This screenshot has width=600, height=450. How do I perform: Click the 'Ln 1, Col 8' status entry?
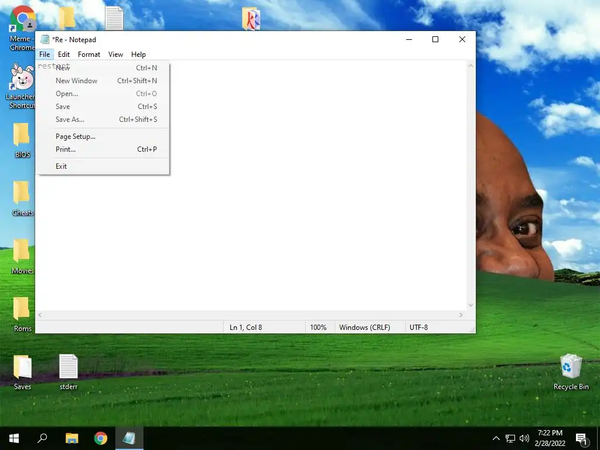point(246,328)
